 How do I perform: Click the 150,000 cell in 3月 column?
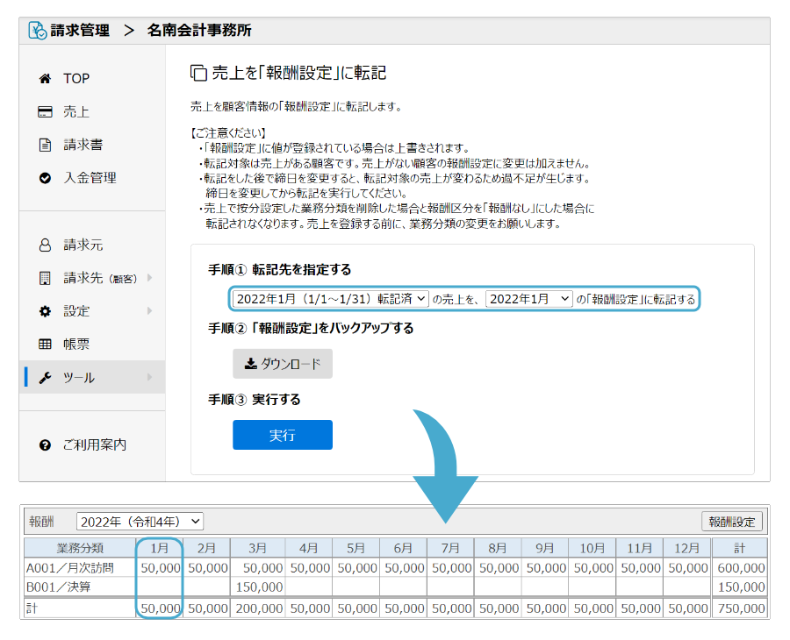[259, 587]
